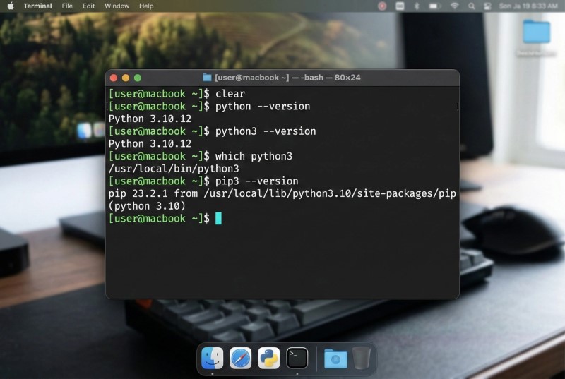Click the "pip3 --version" command text
Image resolution: width=565 pixels, height=379 pixels.
(256, 181)
